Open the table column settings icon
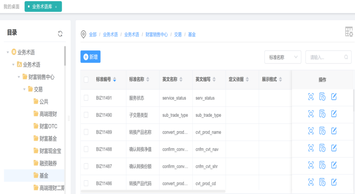This screenshot has height=194, width=355. point(349,32)
